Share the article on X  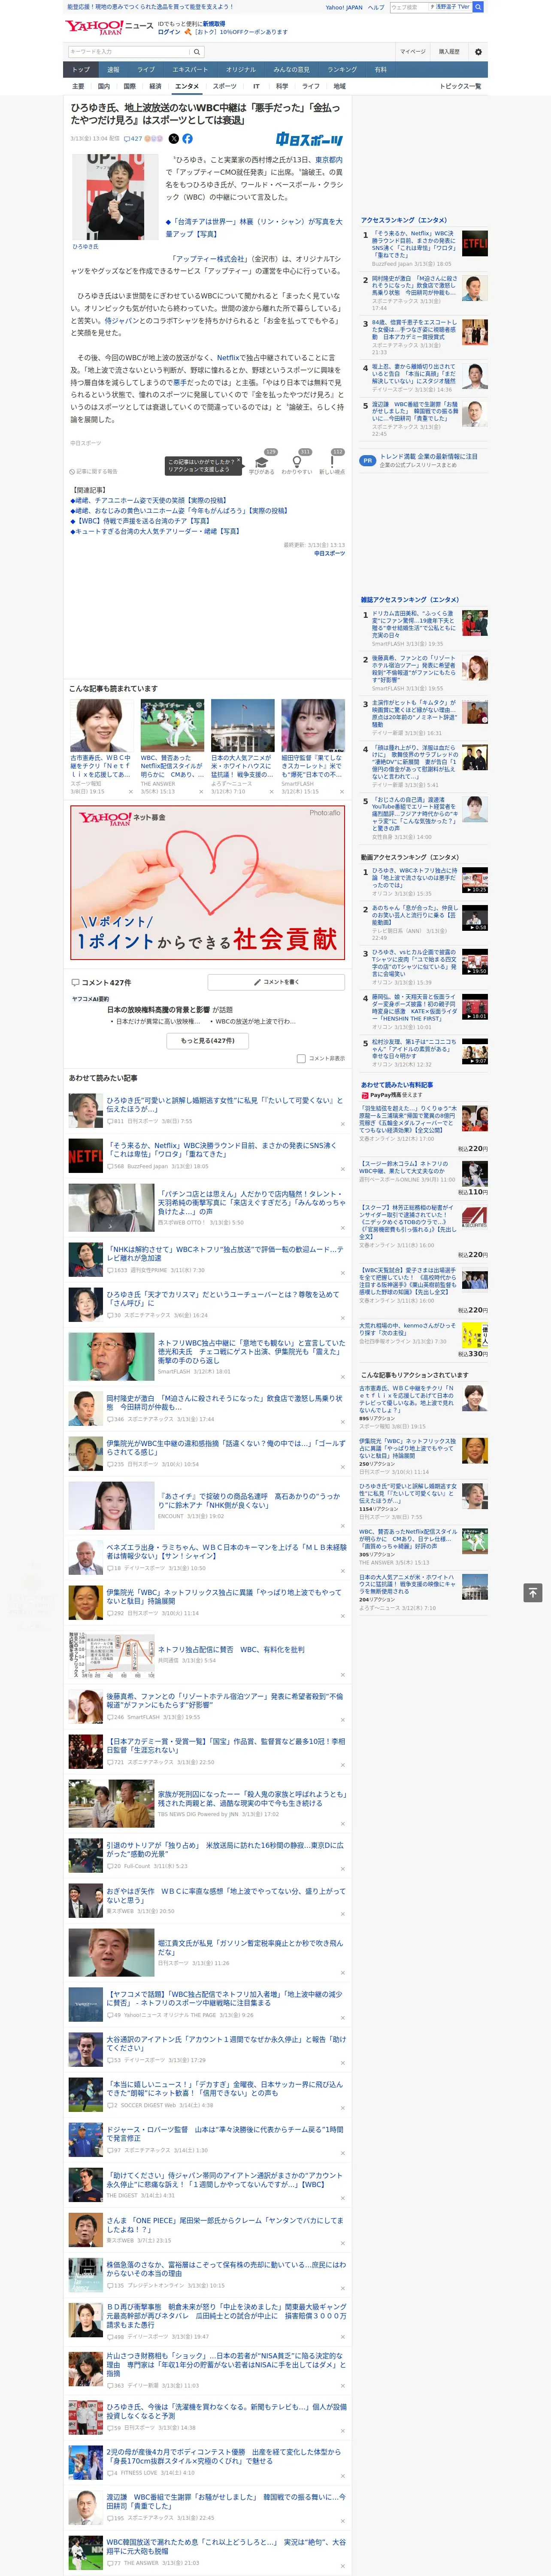click(x=173, y=139)
